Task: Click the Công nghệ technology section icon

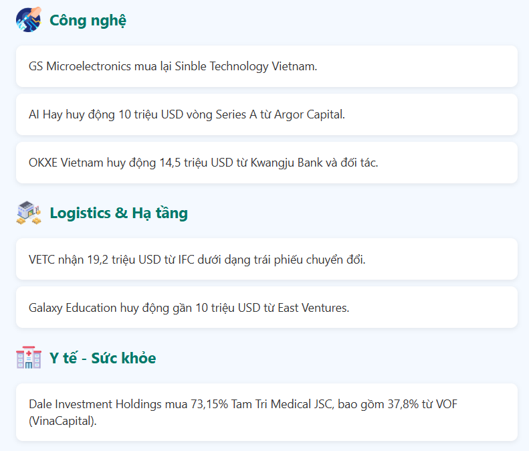Action: (29, 19)
